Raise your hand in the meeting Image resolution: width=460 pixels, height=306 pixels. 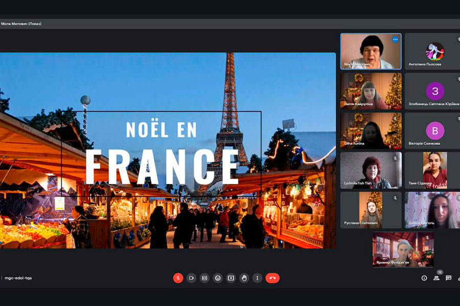pyautogui.click(x=244, y=278)
